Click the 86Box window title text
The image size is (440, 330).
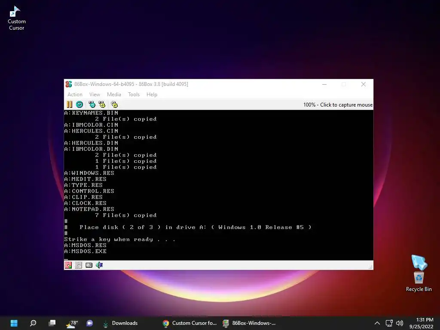click(x=131, y=84)
